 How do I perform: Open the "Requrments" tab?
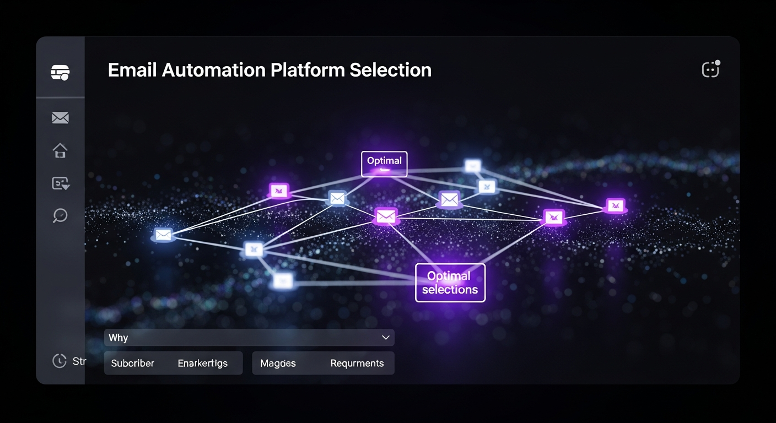pos(357,364)
